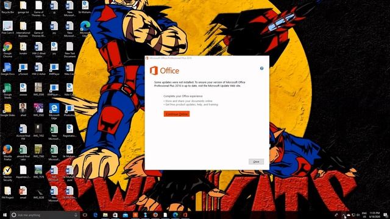
Task: Open the Mail app from taskbar
Action: [x=126, y=215]
